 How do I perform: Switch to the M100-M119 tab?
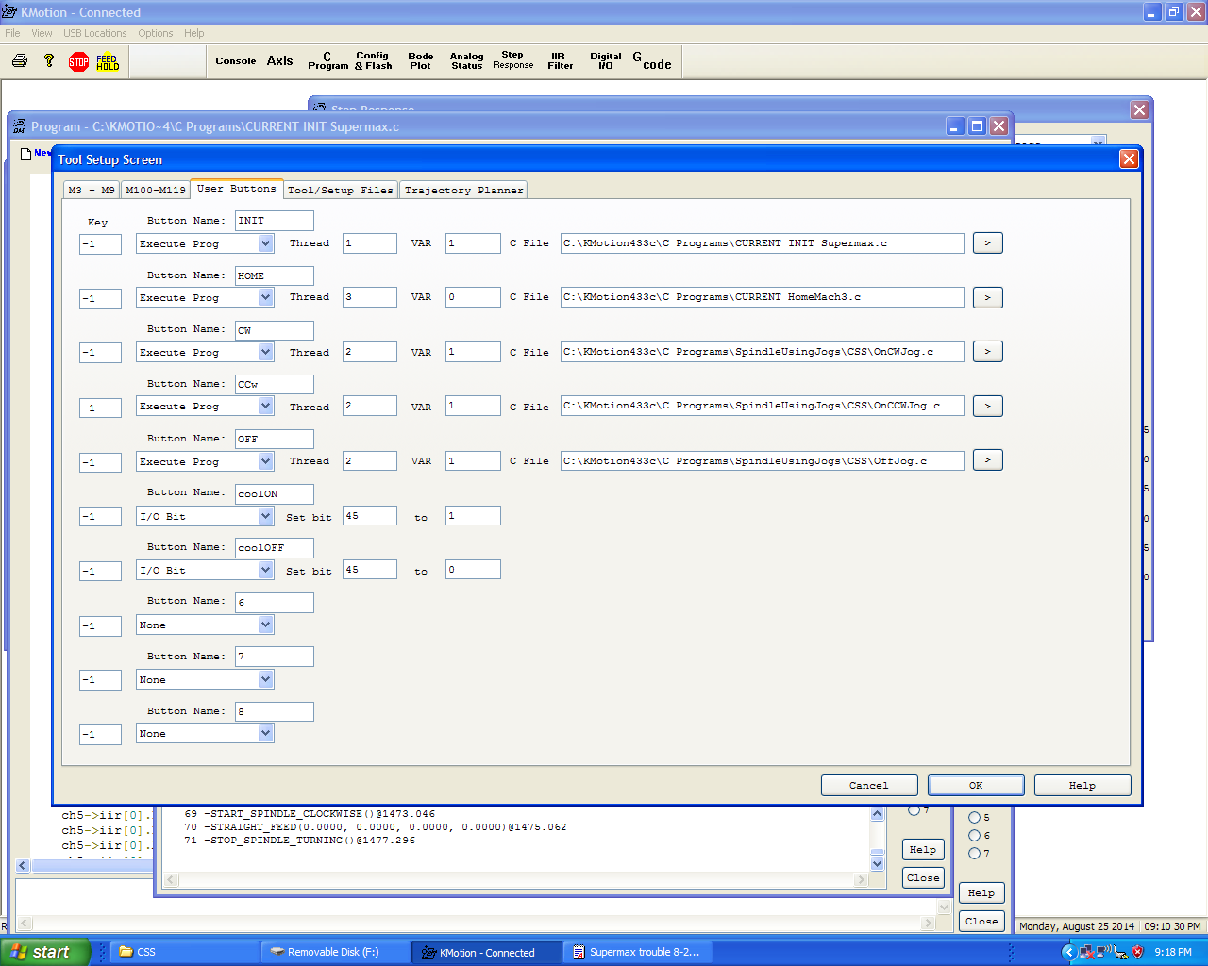(156, 191)
